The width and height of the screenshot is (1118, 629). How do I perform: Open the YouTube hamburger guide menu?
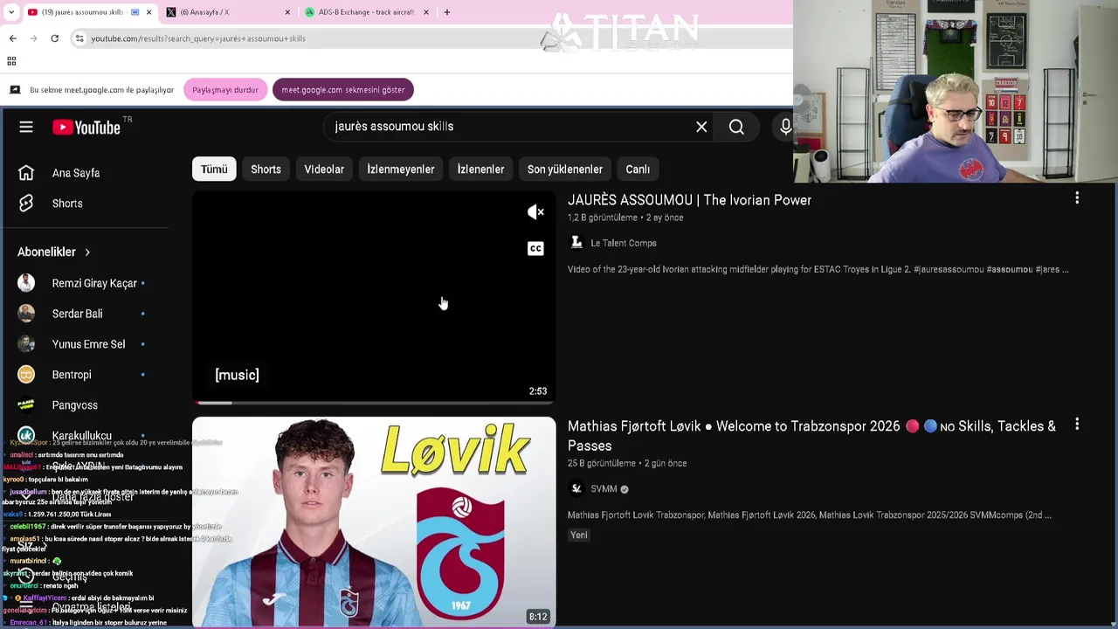tap(26, 128)
